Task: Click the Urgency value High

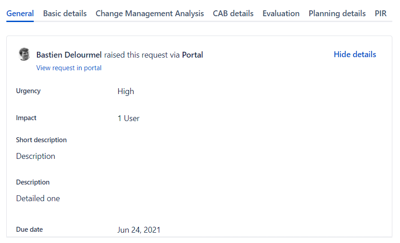Action: coord(125,91)
